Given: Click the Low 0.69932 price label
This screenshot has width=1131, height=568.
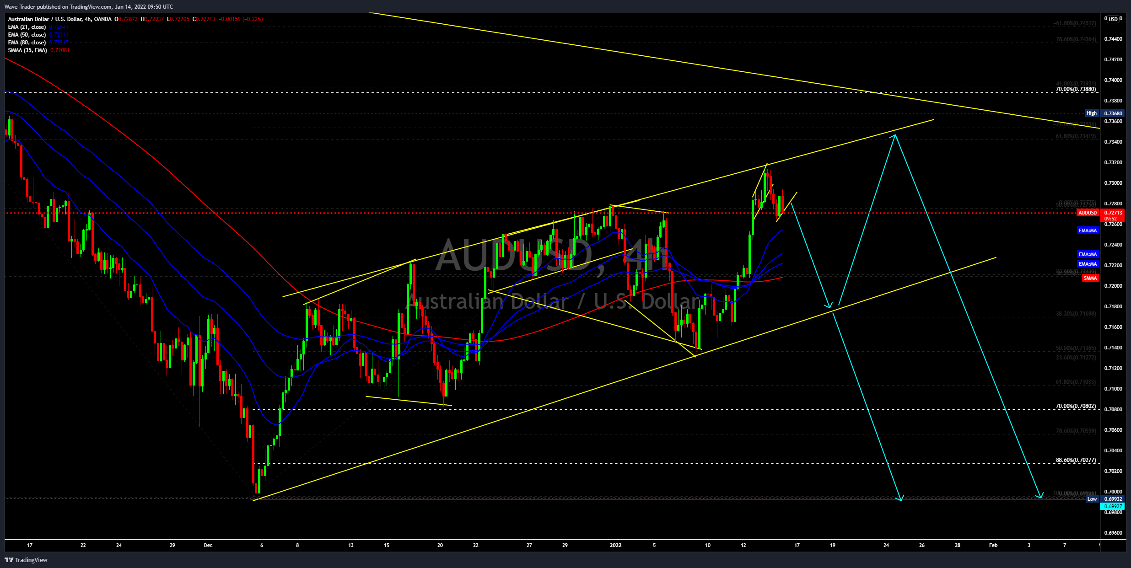Looking at the screenshot, I should pos(1105,499).
